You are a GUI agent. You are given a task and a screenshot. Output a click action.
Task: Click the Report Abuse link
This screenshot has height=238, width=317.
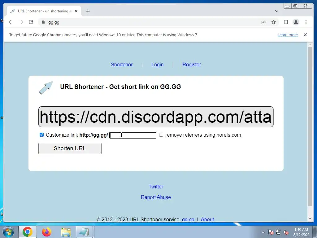click(156, 197)
